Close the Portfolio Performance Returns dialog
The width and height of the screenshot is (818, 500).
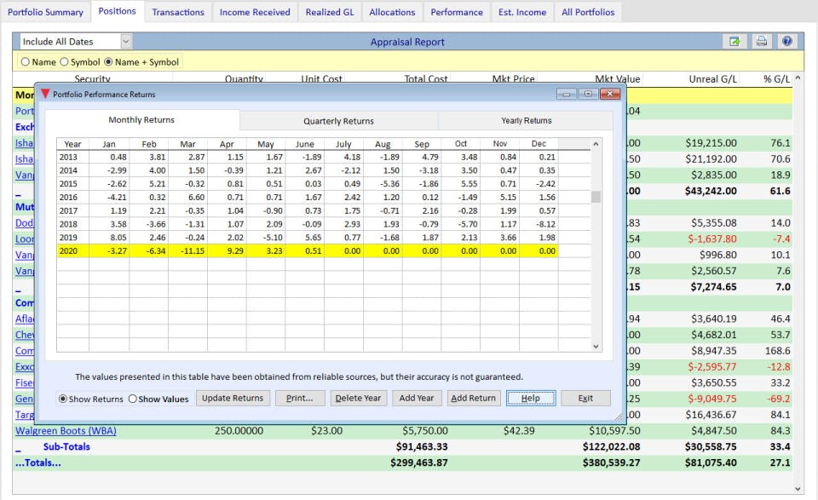point(609,94)
